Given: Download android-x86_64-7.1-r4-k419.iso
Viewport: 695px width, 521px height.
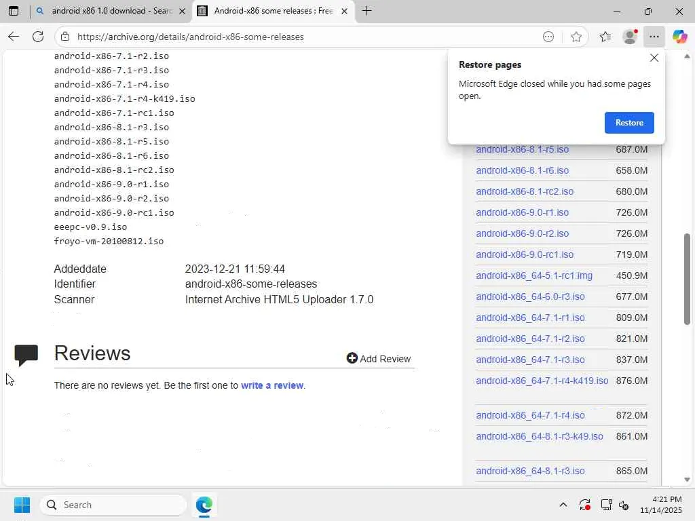Looking at the screenshot, I should (x=542, y=381).
